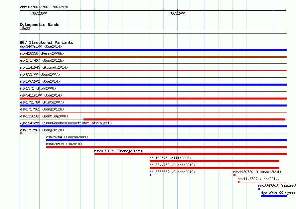The image size is (296, 209).
Task: Click the dgv3407n100 (Coe2014) variant label
Action: 41,46
